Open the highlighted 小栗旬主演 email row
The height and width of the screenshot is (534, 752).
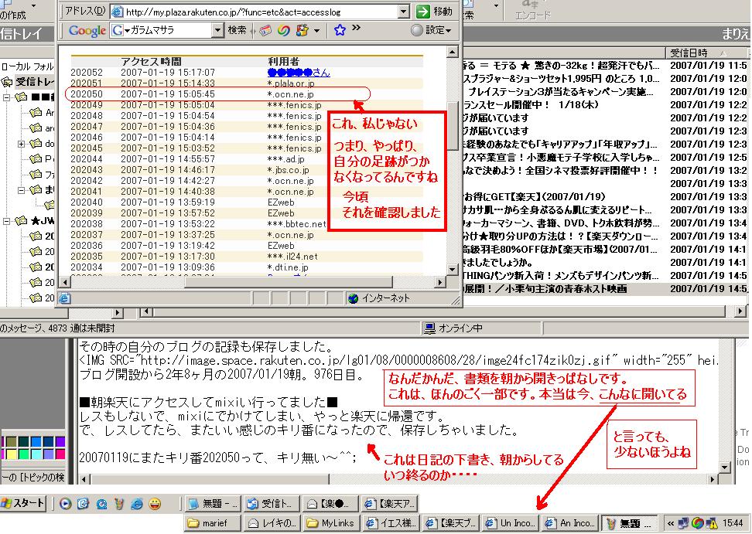pos(605,289)
